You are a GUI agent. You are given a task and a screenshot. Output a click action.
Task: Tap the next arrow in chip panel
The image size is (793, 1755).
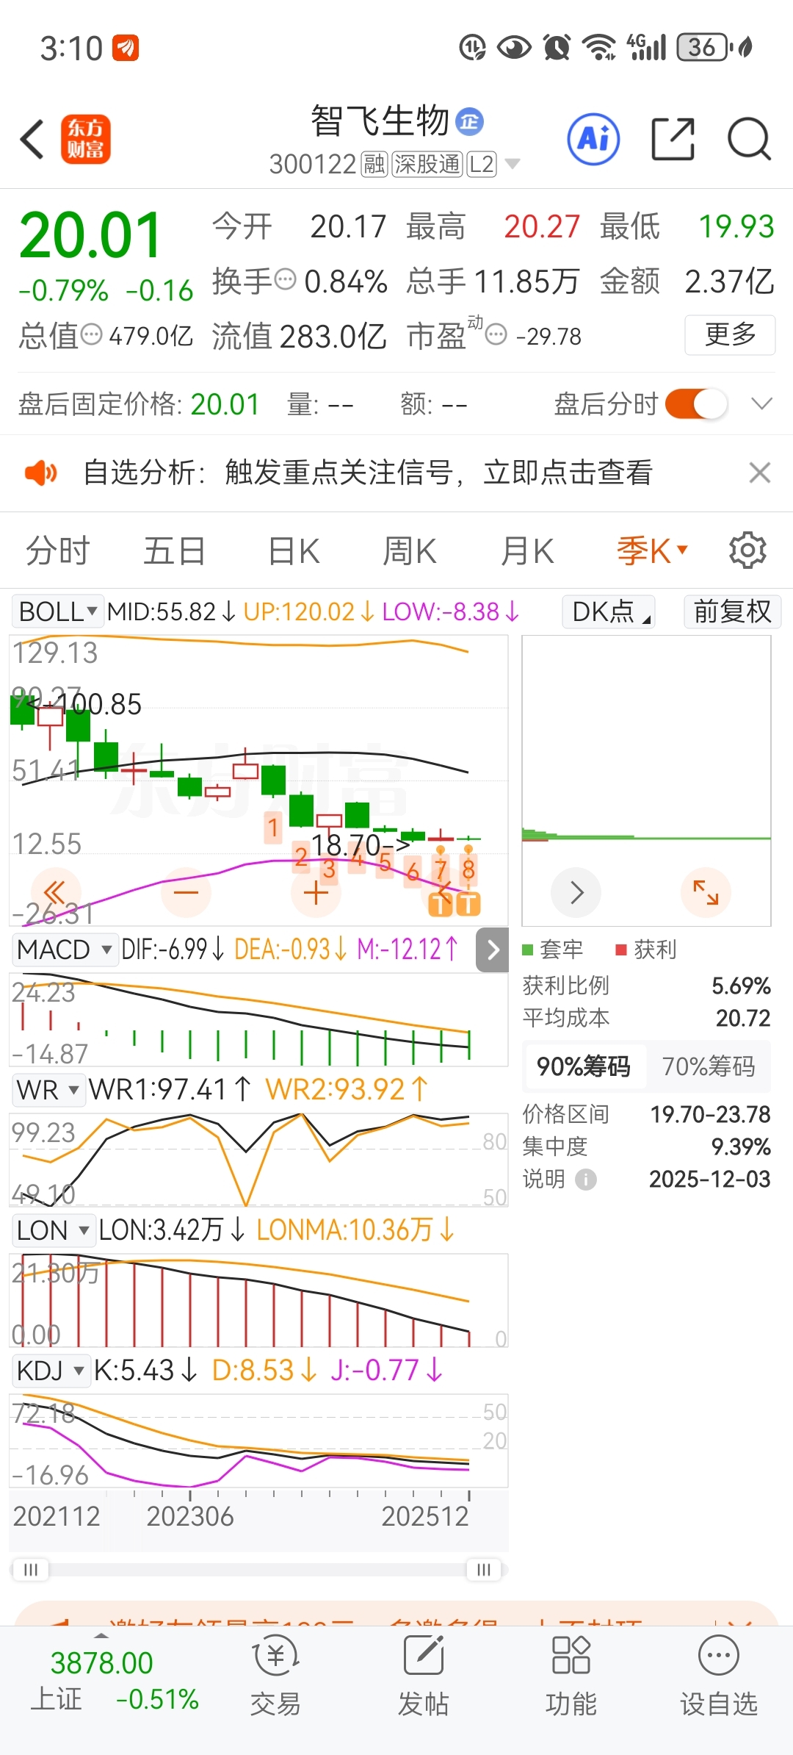pos(576,892)
